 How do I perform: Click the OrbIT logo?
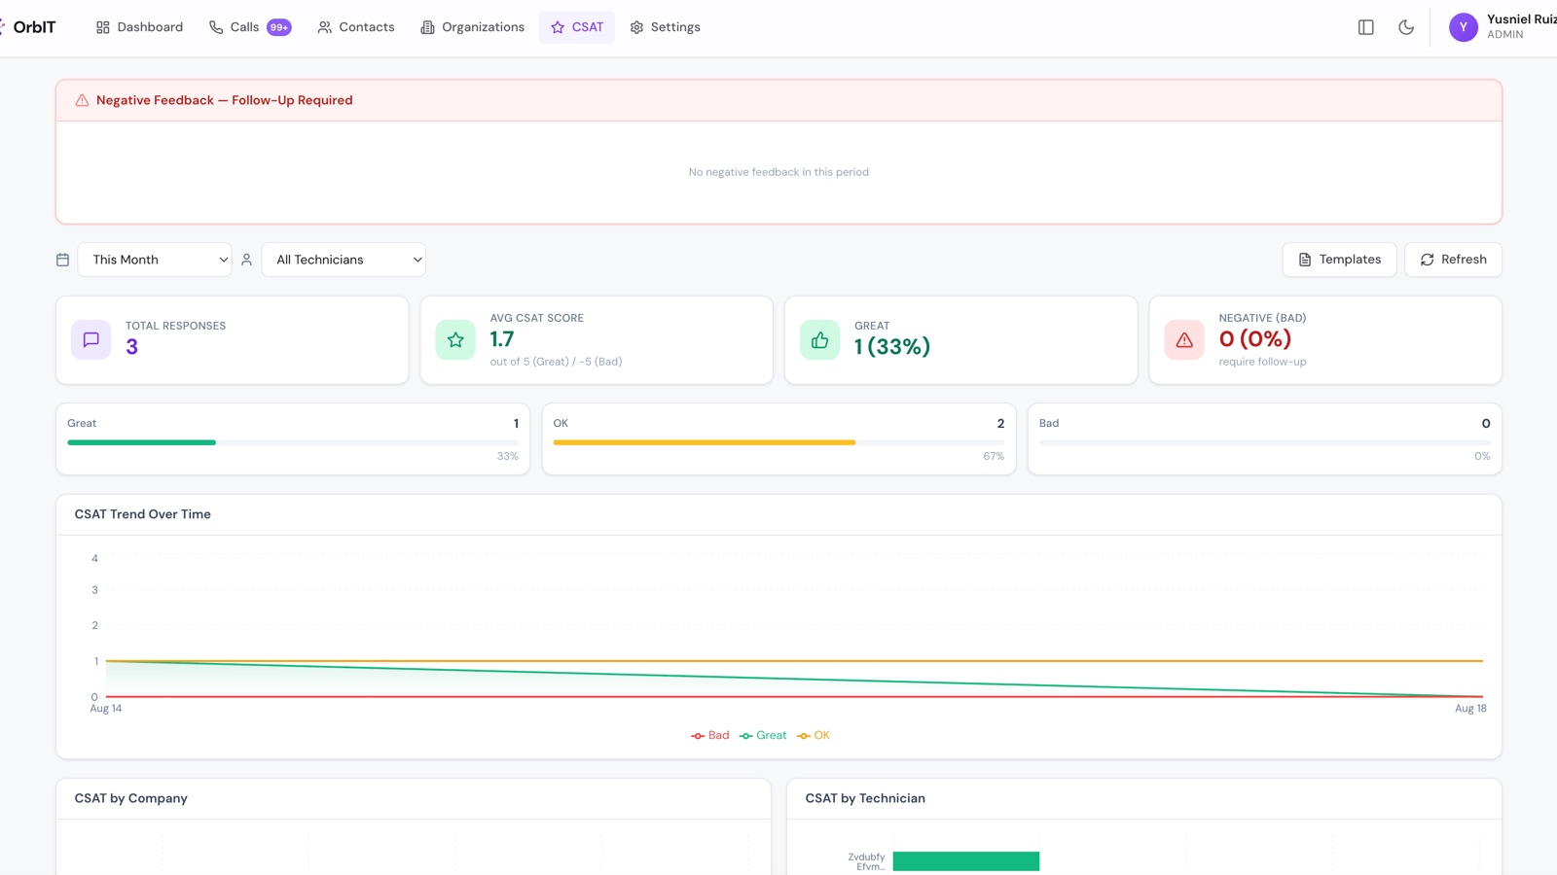click(x=29, y=27)
